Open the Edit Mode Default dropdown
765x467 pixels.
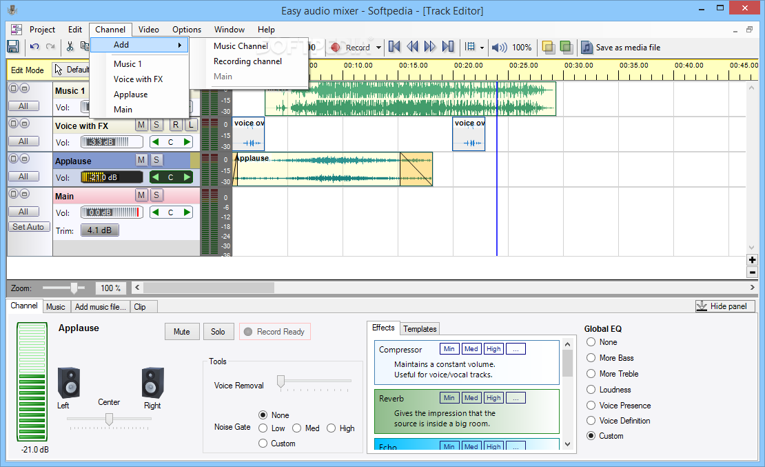tap(71, 70)
